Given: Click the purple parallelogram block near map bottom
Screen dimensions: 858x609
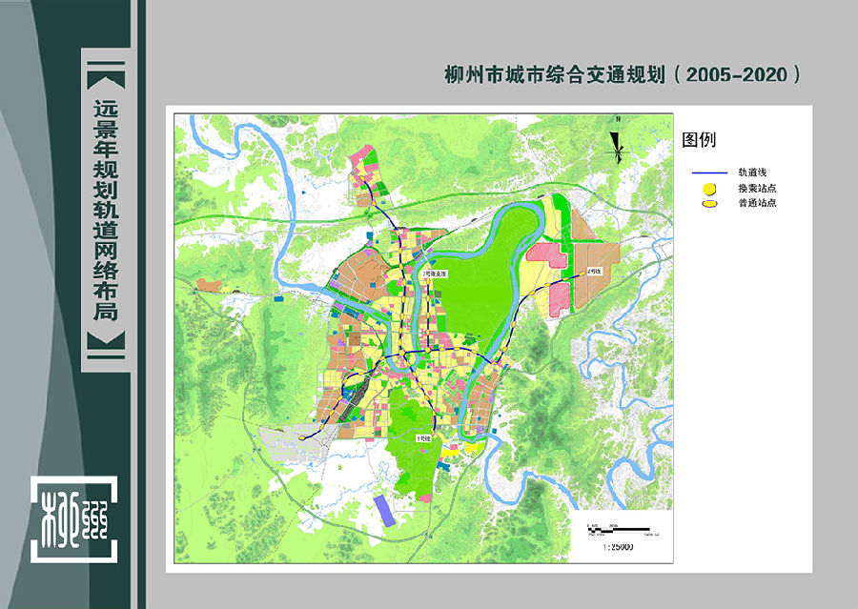Looking at the screenshot, I should coord(384,510).
